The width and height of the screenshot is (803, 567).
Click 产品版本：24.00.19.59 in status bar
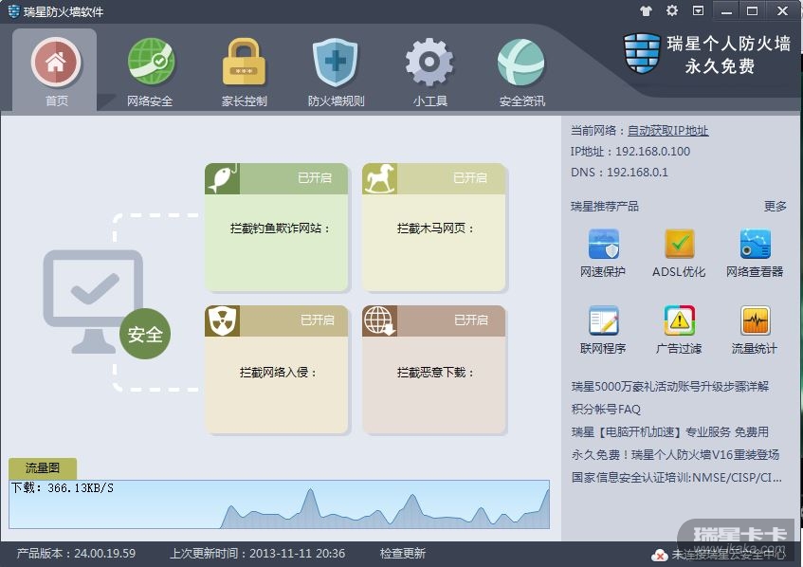click(76, 553)
